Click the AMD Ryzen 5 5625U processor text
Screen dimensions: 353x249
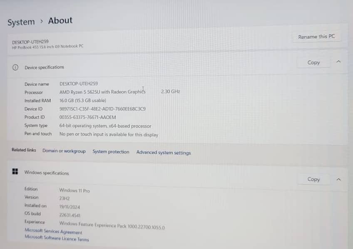[x=102, y=92]
